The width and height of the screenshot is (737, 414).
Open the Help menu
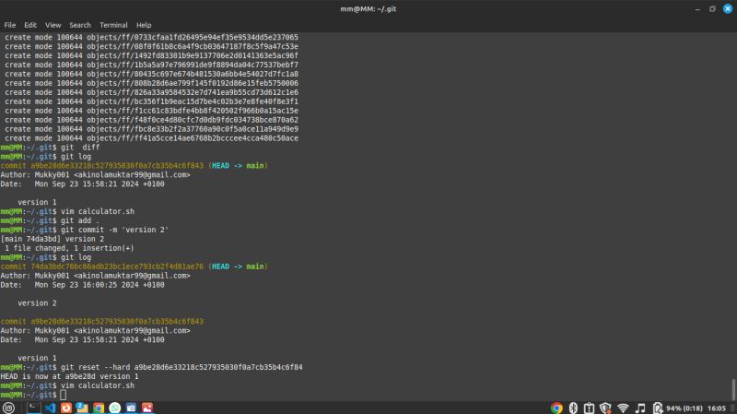pyautogui.click(x=144, y=25)
